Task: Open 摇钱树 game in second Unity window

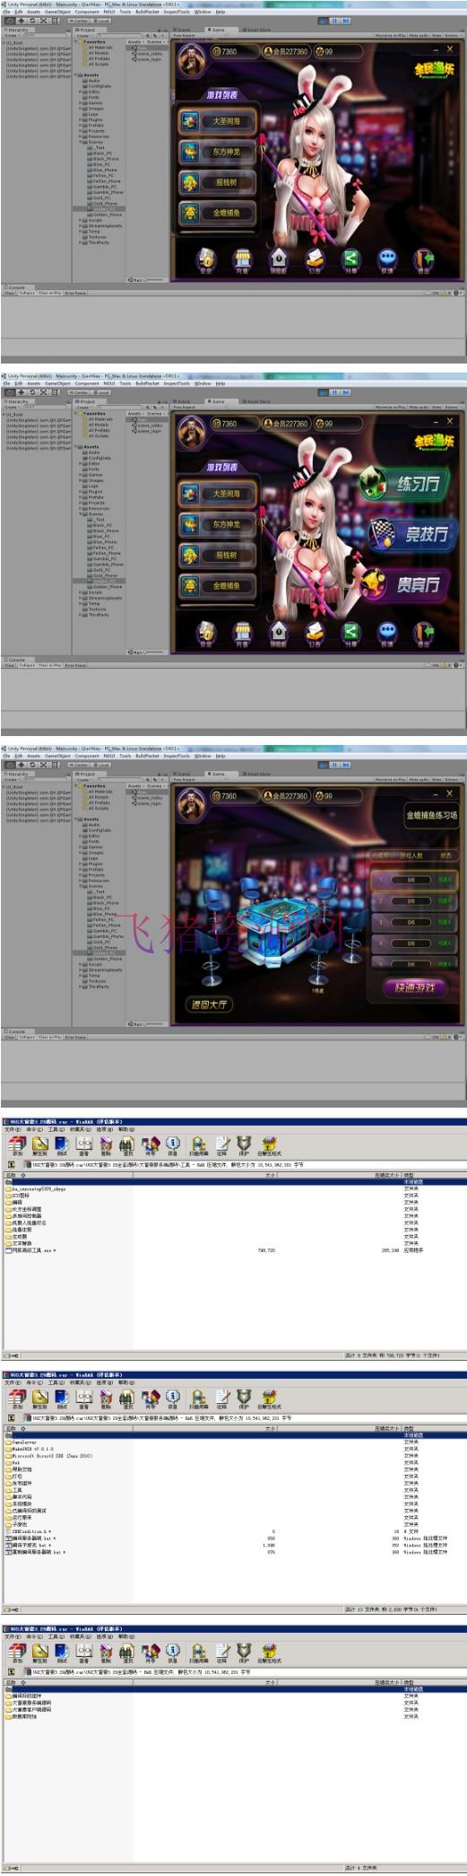Action: click(218, 555)
